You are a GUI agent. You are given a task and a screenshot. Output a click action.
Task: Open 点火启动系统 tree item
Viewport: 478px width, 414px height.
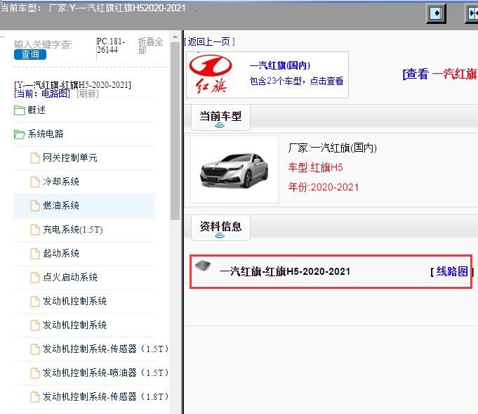69,277
